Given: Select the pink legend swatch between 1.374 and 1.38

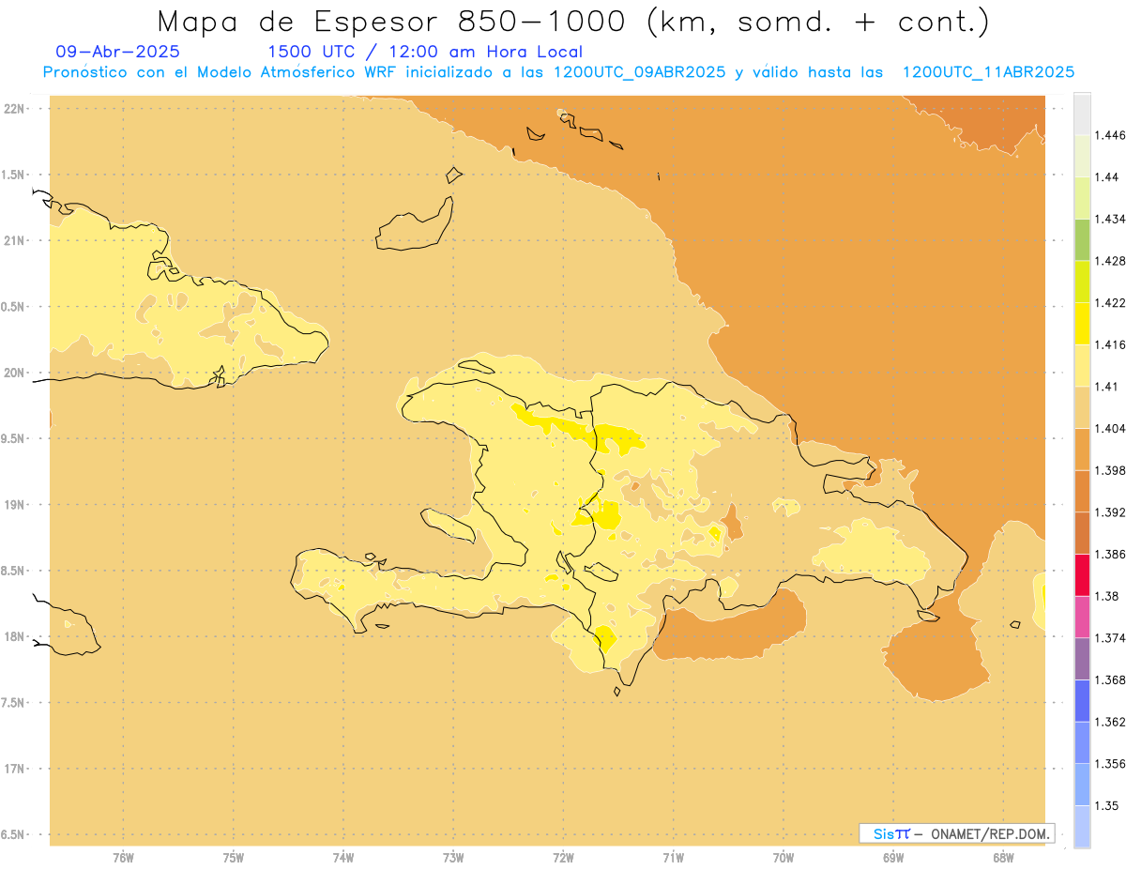Looking at the screenshot, I should pos(1082,617).
